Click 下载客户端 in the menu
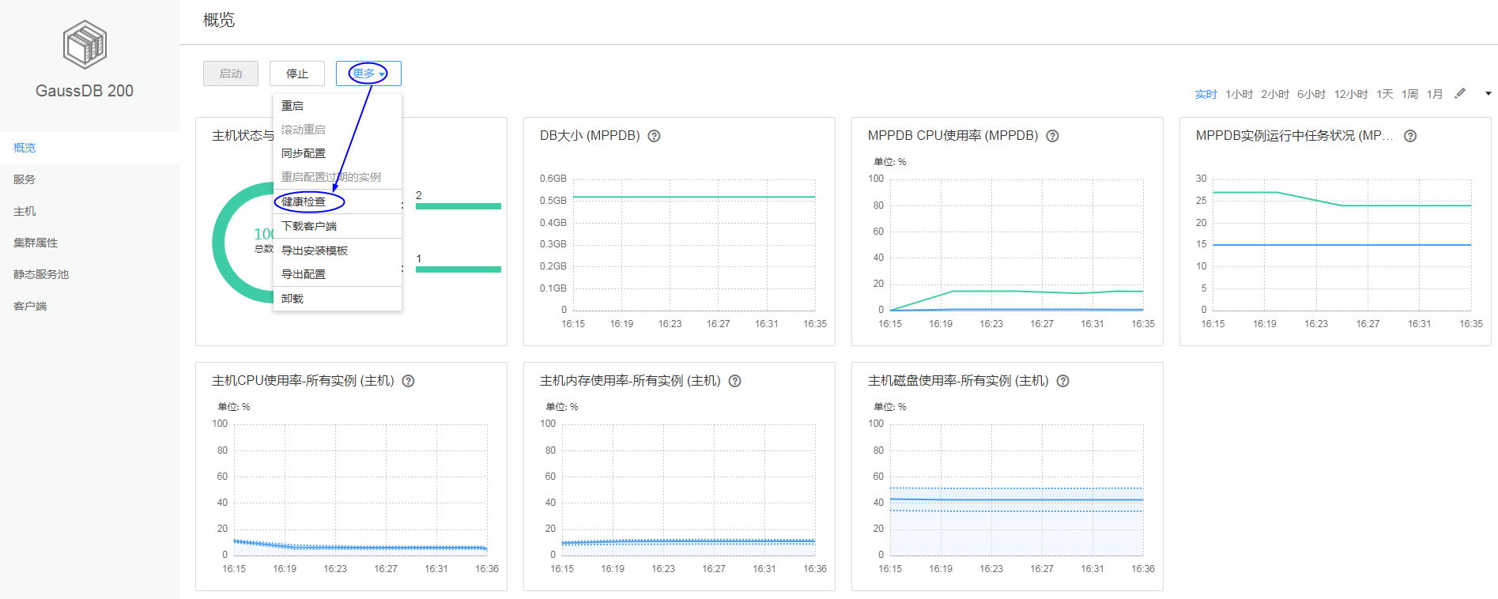 (x=309, y=226)
